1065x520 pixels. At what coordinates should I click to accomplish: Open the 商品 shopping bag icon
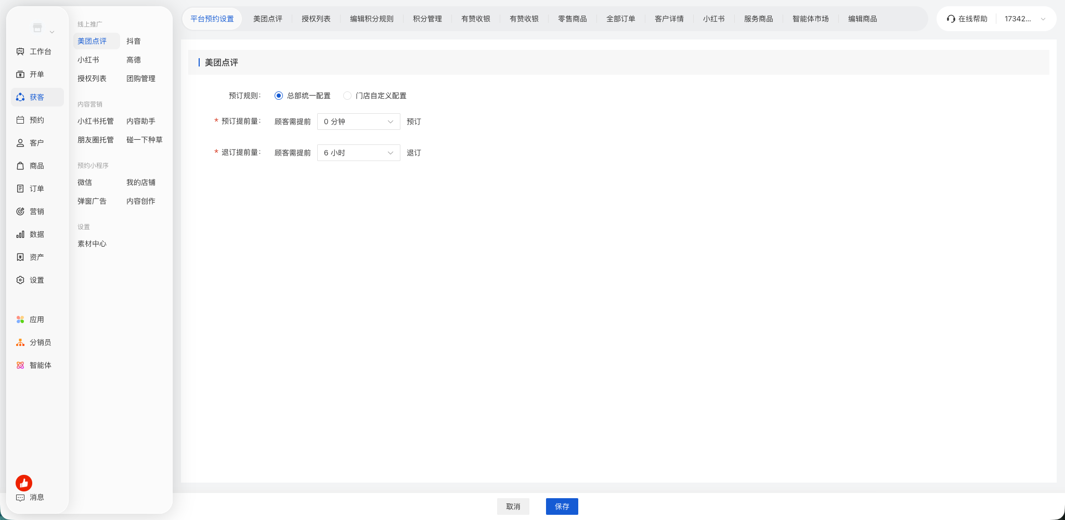[20, 166]
